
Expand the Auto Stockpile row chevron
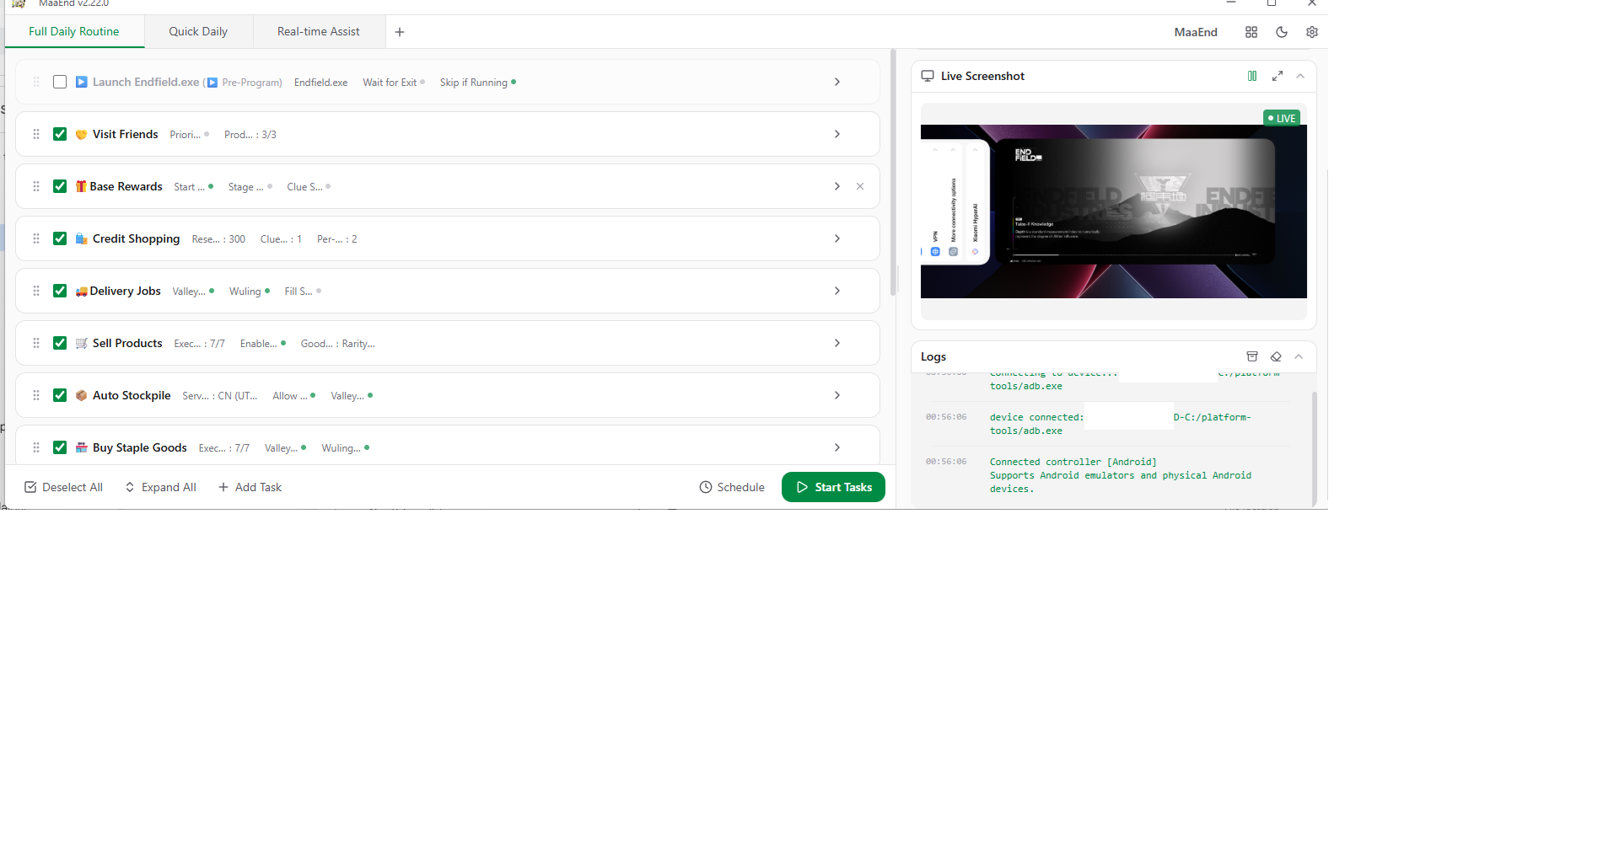coord(837,395)
